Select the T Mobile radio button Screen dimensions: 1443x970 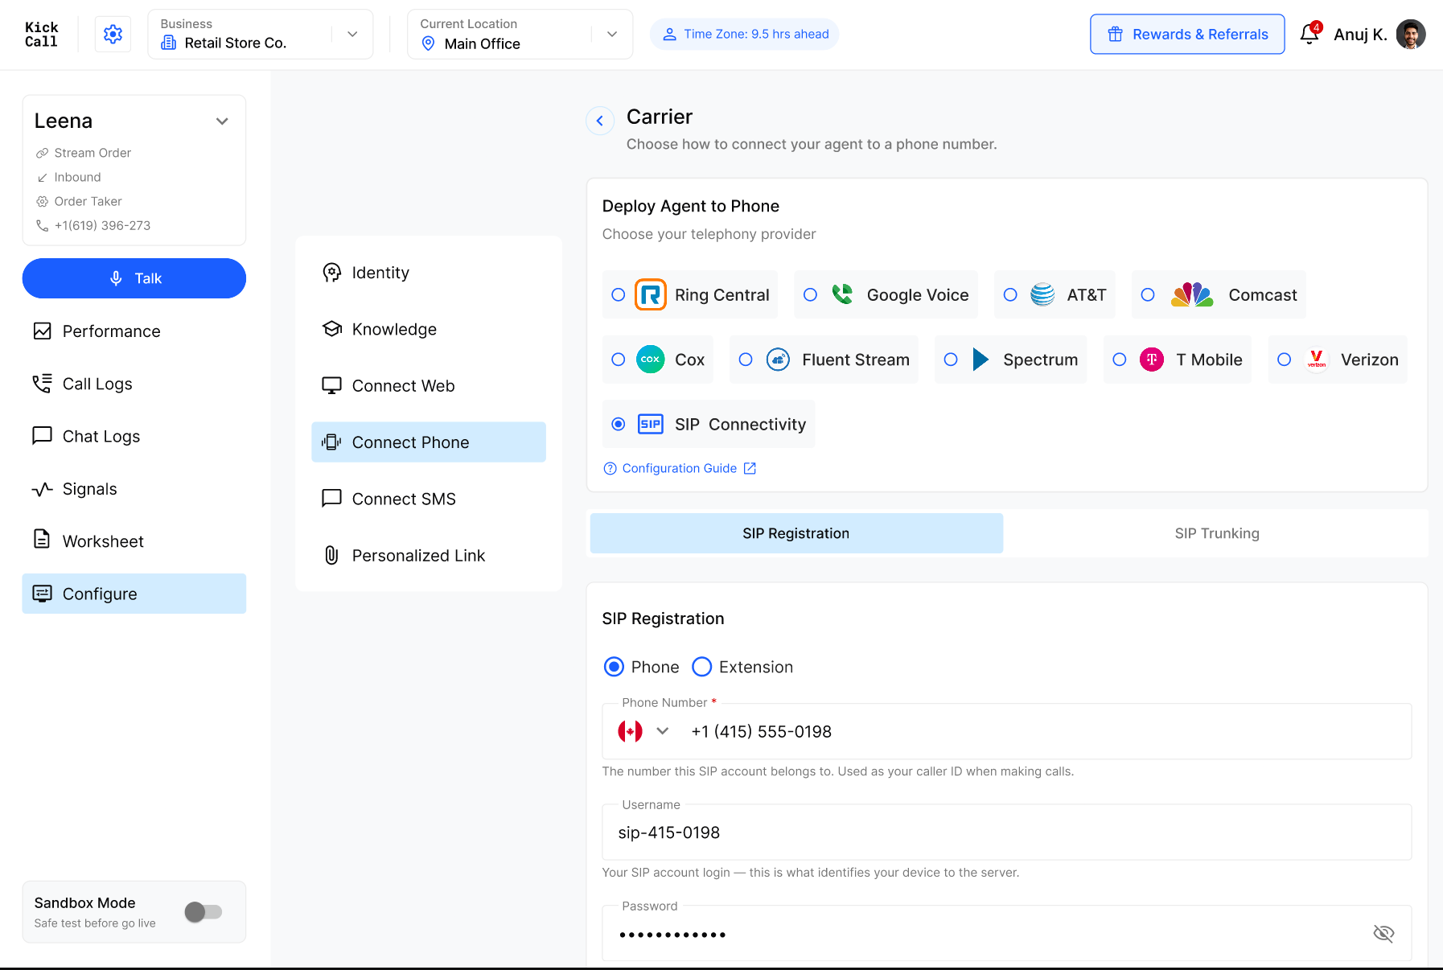pyautogui.click(x=1120, y=359)
